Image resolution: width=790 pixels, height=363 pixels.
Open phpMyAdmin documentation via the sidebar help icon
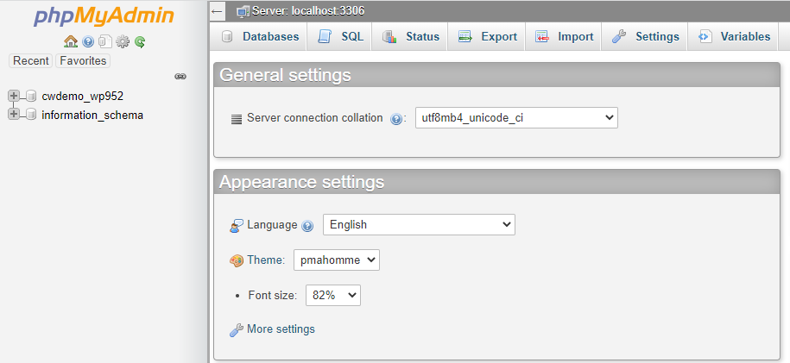pyautogui.click(x=88, y=41)
